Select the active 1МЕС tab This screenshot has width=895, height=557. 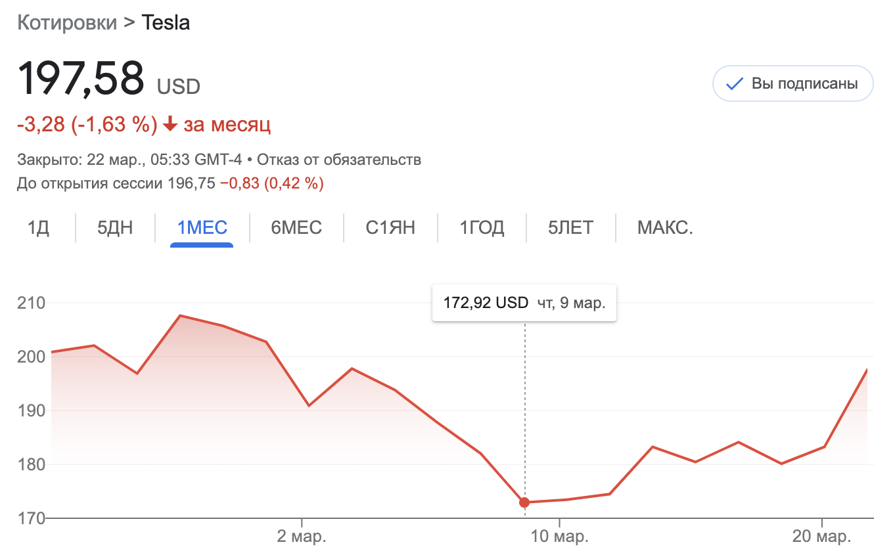[x=202, y=228]
